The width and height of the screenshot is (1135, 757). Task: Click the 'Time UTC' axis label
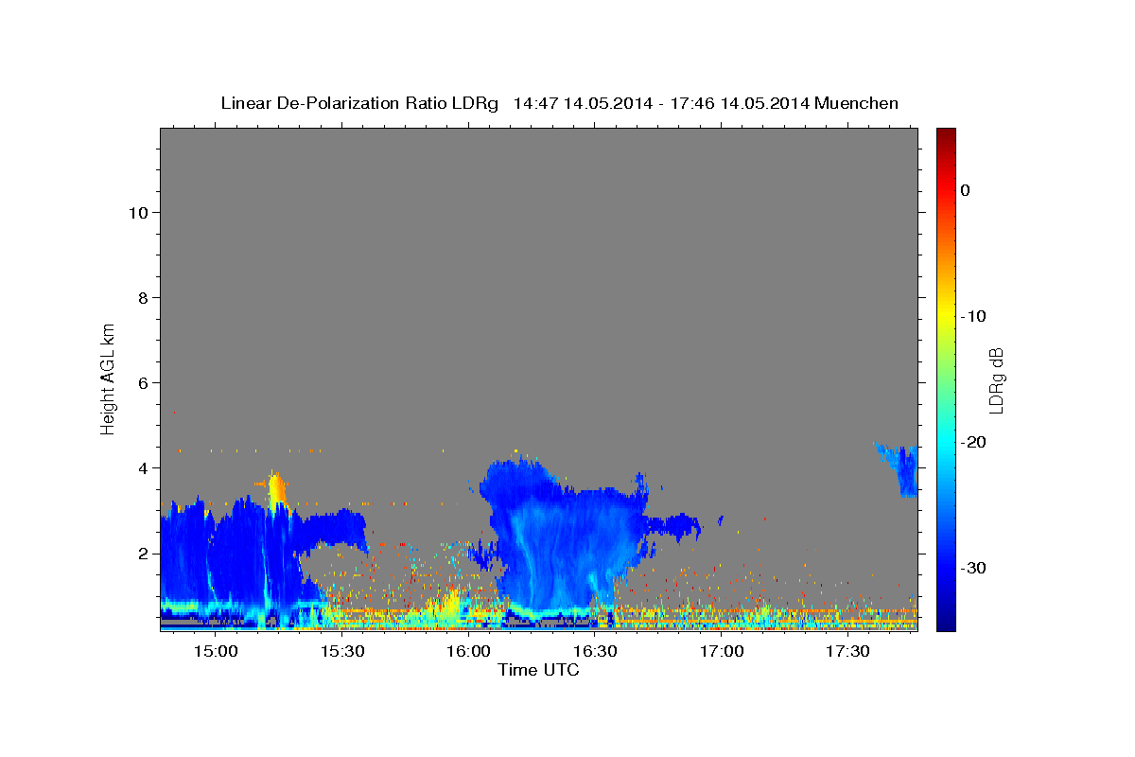pyautogui.click(x=538, y=670)
